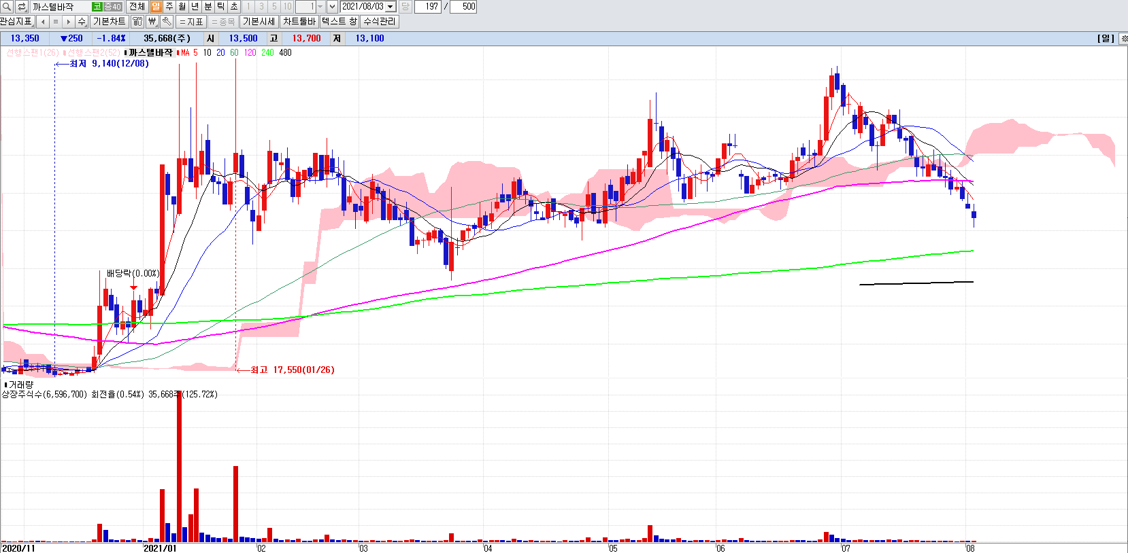The width and height of the screenshot is (1128, 553).
Task: Click the change value ▼250
Action: point(71,39)
